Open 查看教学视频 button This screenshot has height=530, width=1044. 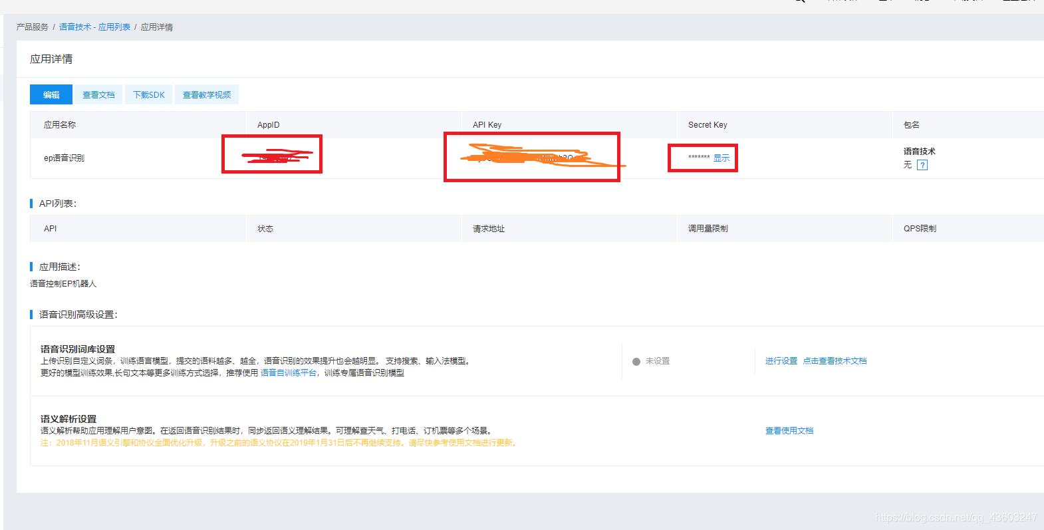click(207, 94)
